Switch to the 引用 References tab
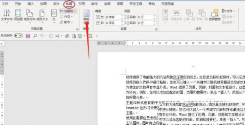 [82, 4]
